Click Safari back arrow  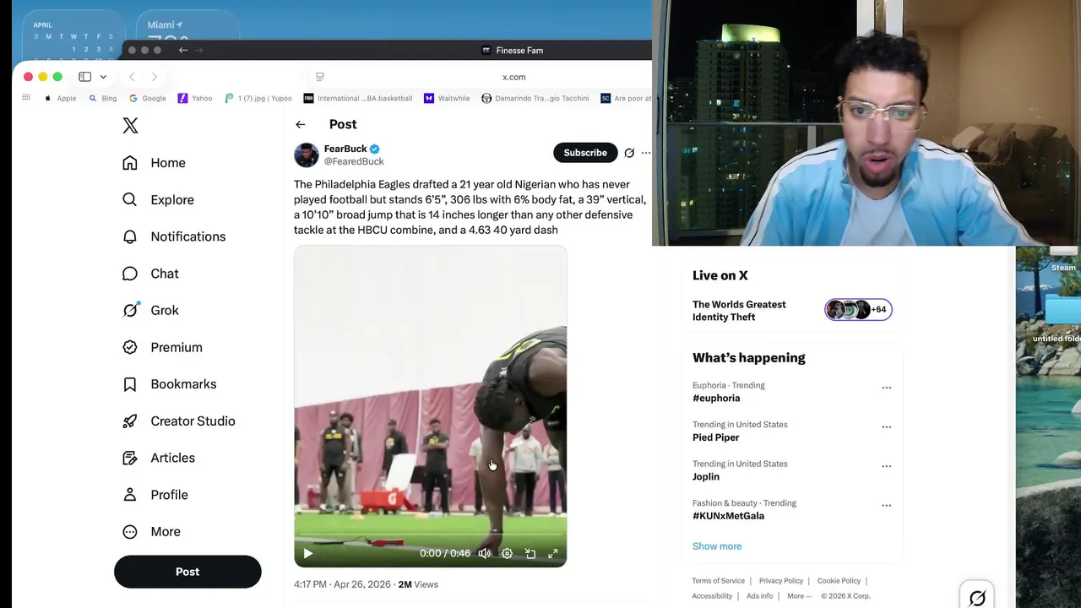[132, 77]
